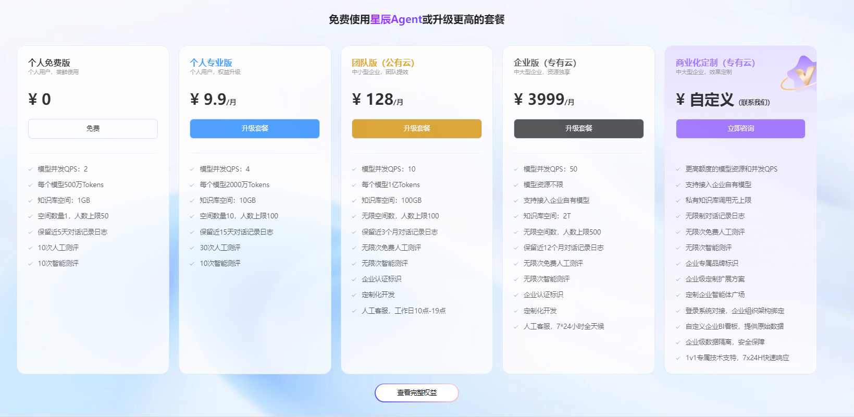This screenshot has width=854, height=417.
Task: Click the (联系我们) text
Action: click(754, 102)
